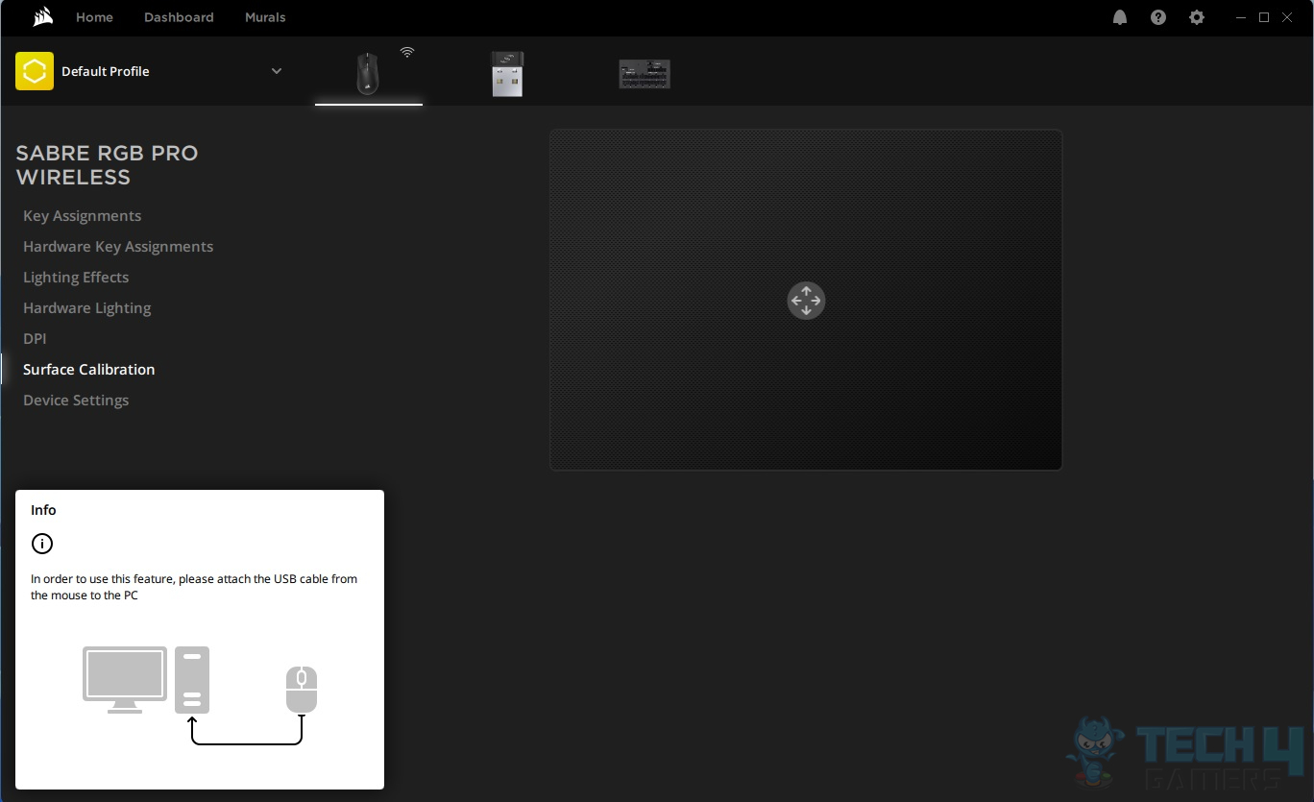This screenshot has width=1314, height=802.
Task: Minimize the iCUE window
Action: 1240,17
